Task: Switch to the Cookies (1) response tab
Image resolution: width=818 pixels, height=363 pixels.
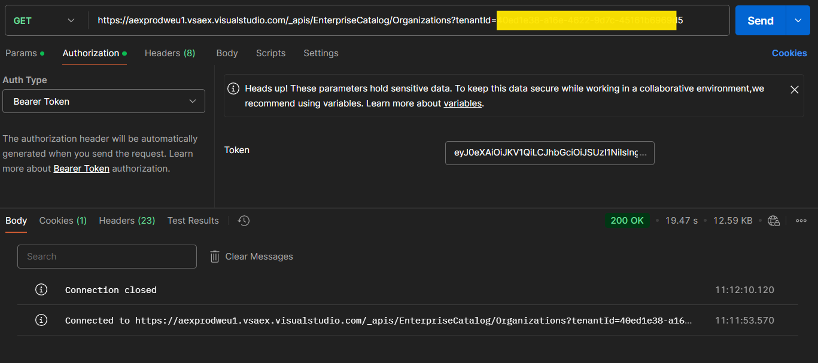Action: (x=62, y=220)
